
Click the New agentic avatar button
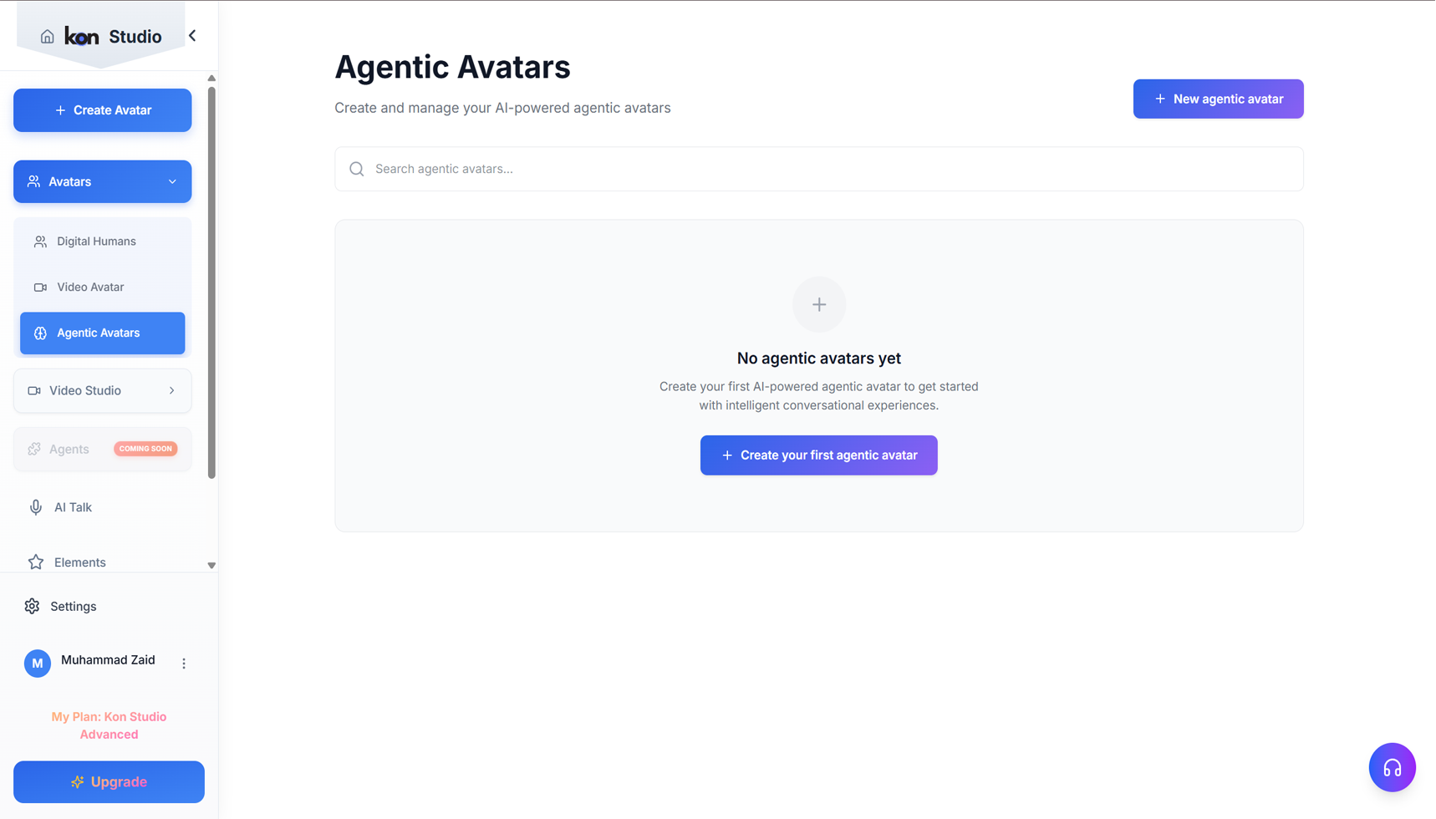pyautogui.click(x=1218, y=99)
